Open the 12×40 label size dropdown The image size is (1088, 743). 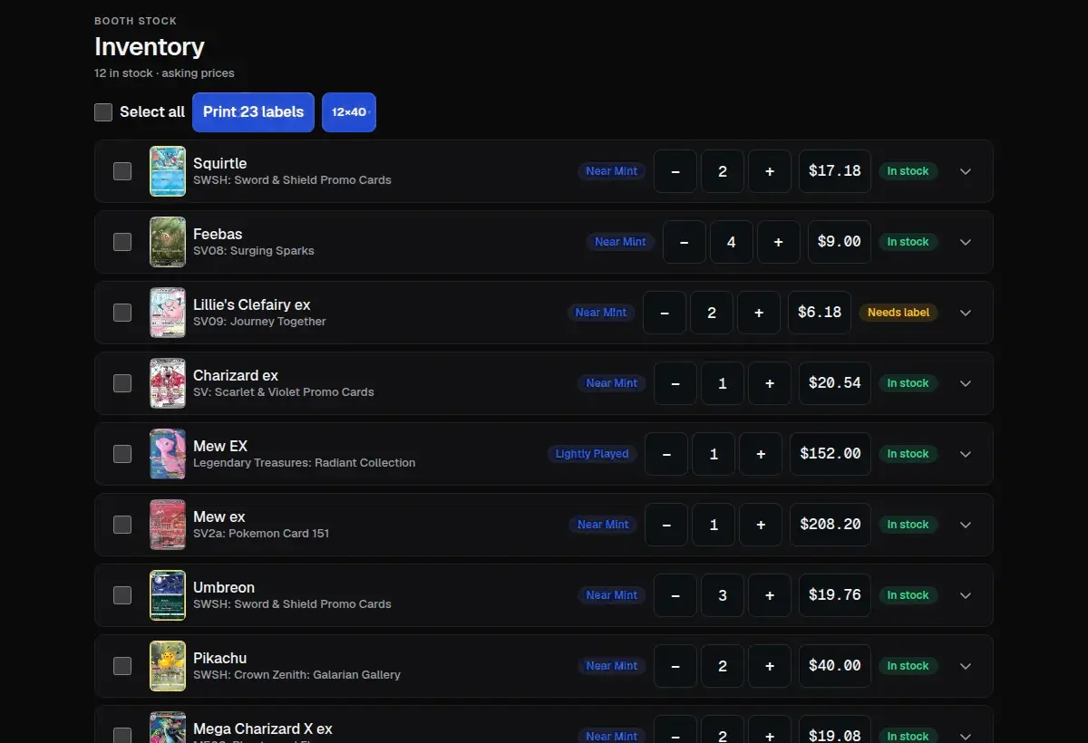[349, 112]
